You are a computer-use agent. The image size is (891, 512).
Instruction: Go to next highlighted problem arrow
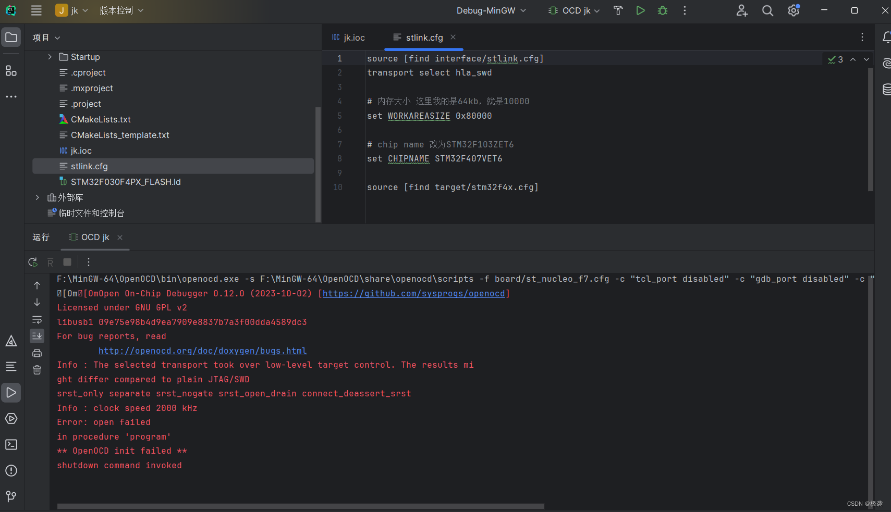(866, 59)
